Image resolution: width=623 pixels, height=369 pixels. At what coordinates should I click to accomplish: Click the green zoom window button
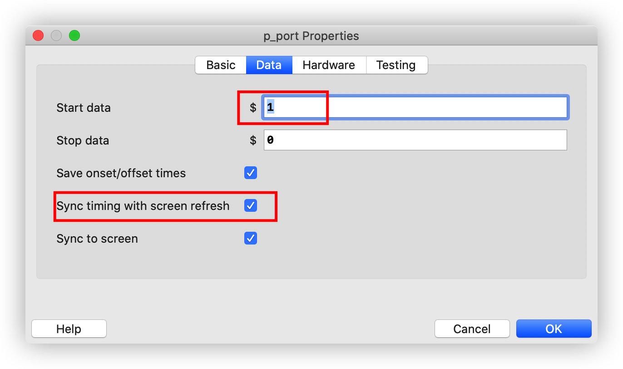click(74, 35)
